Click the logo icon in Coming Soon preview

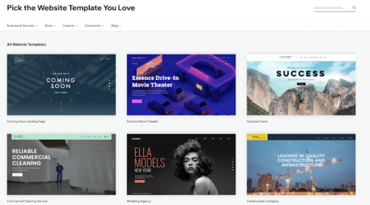pyautogui.click(x=19, y=60)
